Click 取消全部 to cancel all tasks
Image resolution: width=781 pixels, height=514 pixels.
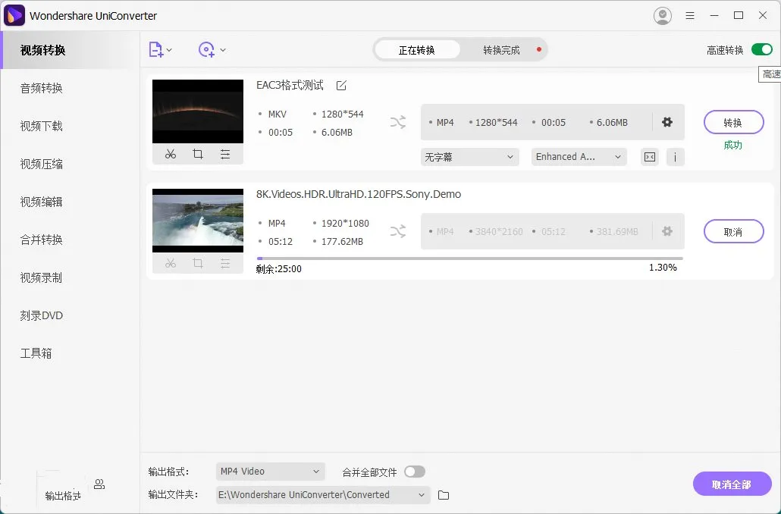(x=732, y=484)
